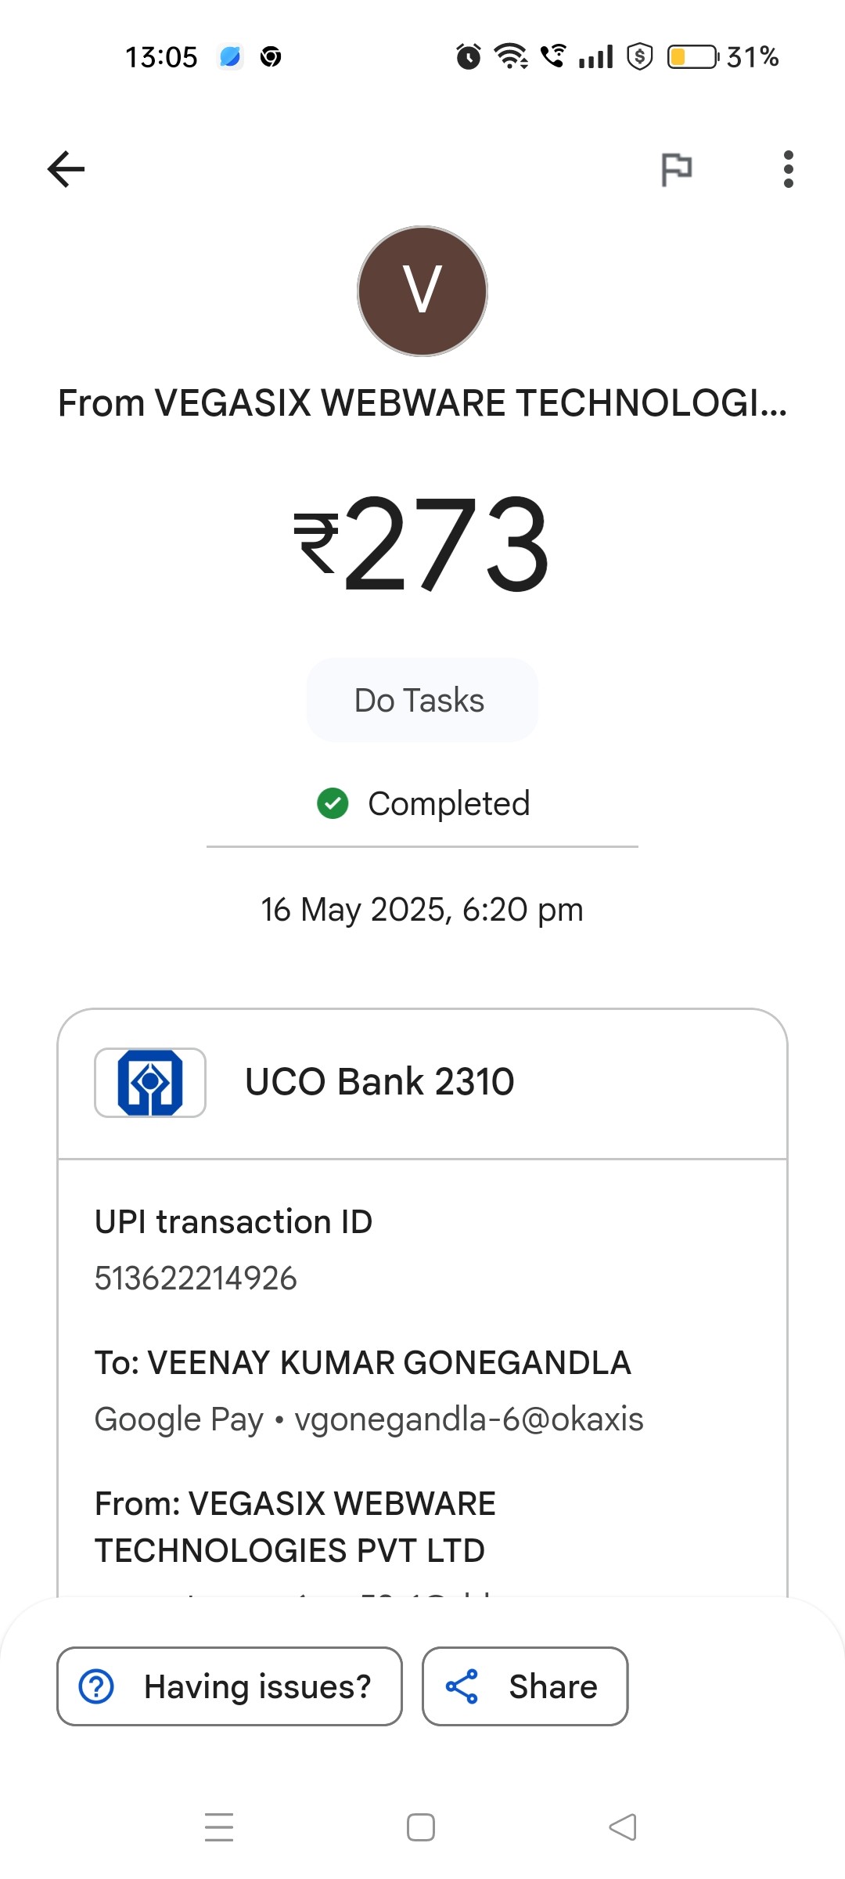Screen dimensions: 845x1879
Task: Tap the system back triangle button
Action: click(x=623, y=1827)
